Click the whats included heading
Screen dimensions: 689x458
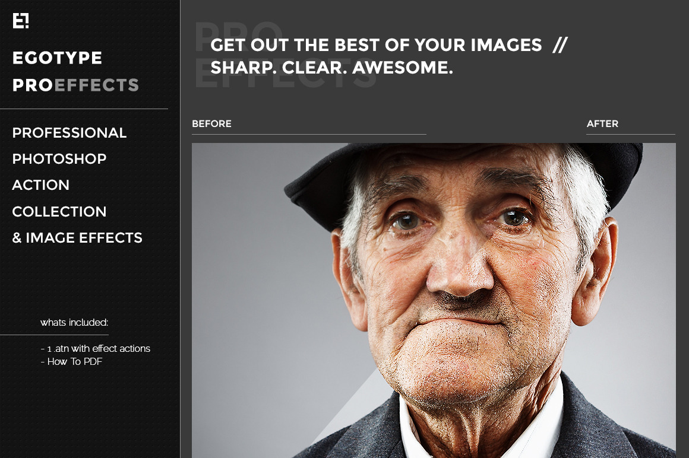[74, 323]
